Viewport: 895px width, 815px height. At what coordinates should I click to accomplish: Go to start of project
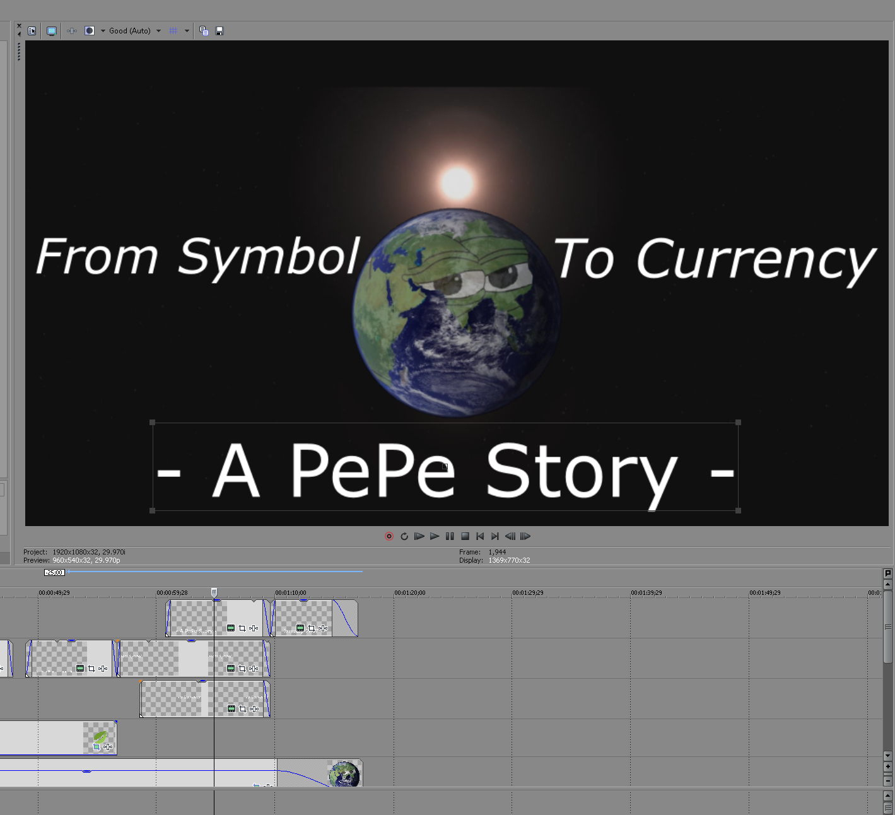[x=480, y=536]
